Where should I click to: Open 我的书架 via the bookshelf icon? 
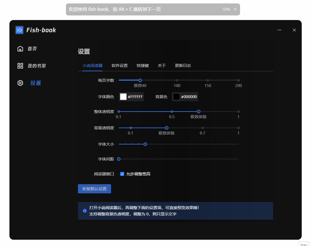tap(20, 66)
